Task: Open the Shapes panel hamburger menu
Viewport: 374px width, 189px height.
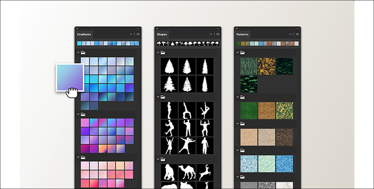Action: 218,34
